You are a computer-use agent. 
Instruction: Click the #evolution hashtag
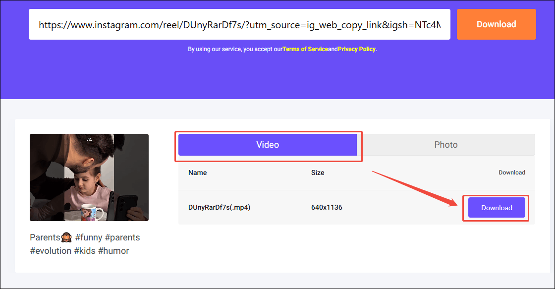coord(50,251)
